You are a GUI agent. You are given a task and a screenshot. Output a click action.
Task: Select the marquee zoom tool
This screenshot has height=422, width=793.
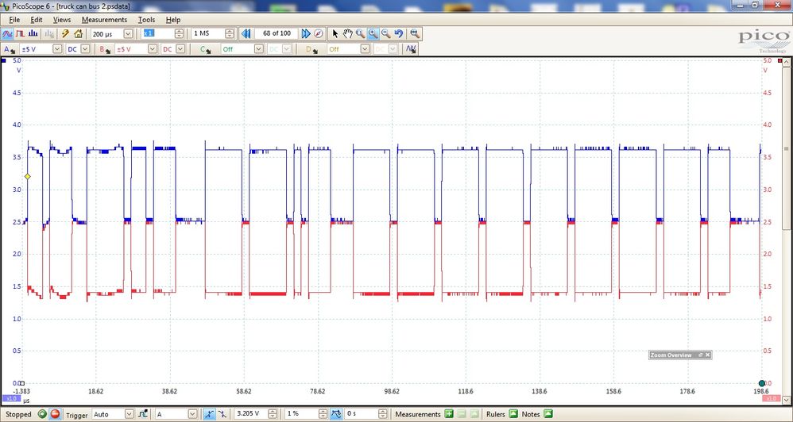point(360,34)
